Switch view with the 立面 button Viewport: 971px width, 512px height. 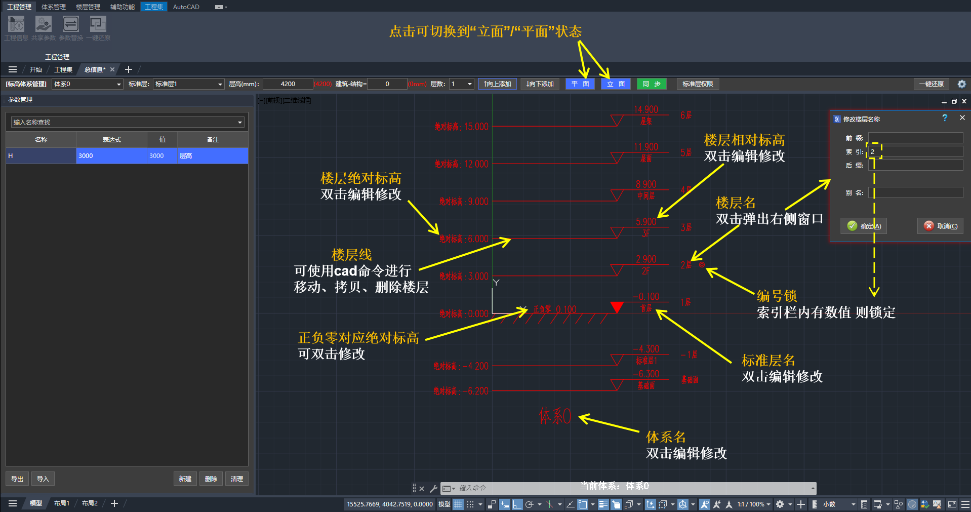point(616,84)
